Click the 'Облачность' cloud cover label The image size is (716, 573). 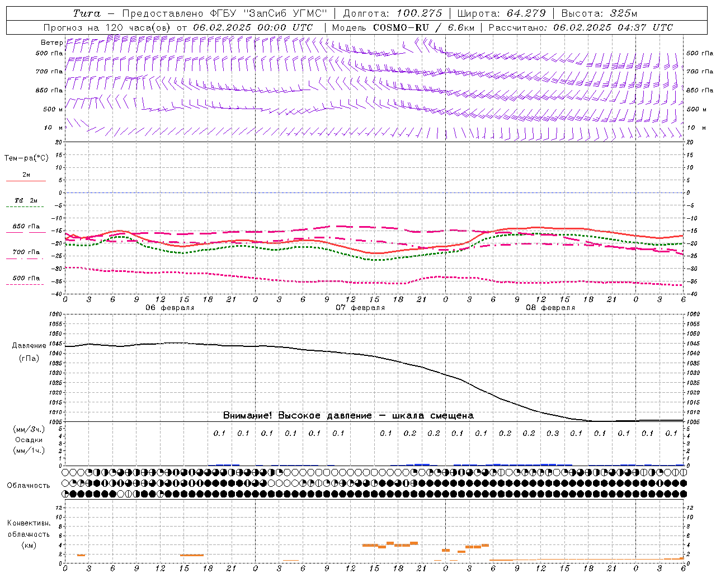pos(29,486)
